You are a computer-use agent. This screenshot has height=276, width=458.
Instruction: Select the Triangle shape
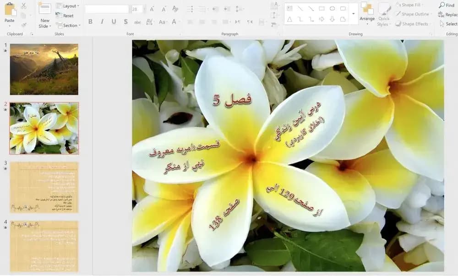[x=289, y=19]
